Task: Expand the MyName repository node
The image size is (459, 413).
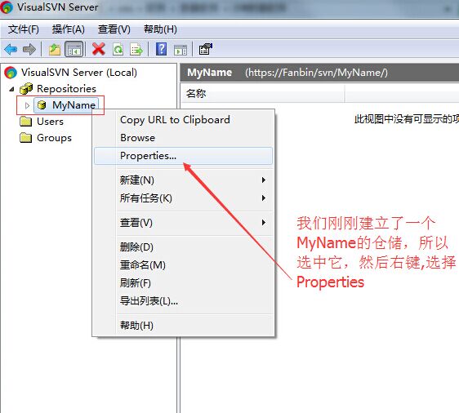Action: 27,105
